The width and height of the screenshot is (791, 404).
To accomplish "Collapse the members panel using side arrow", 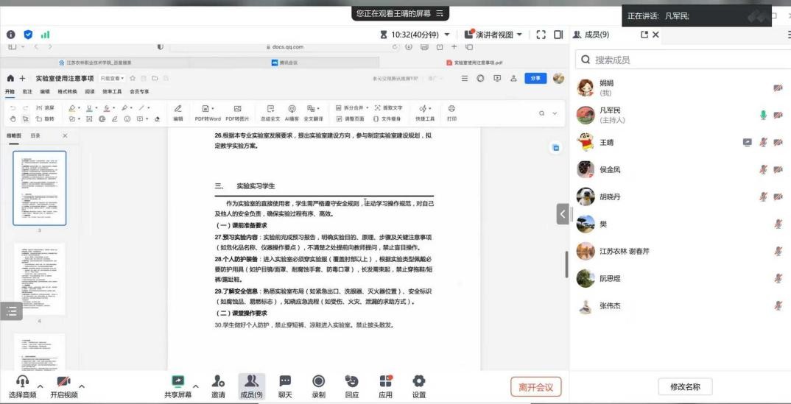I will (x=563, y=214).
